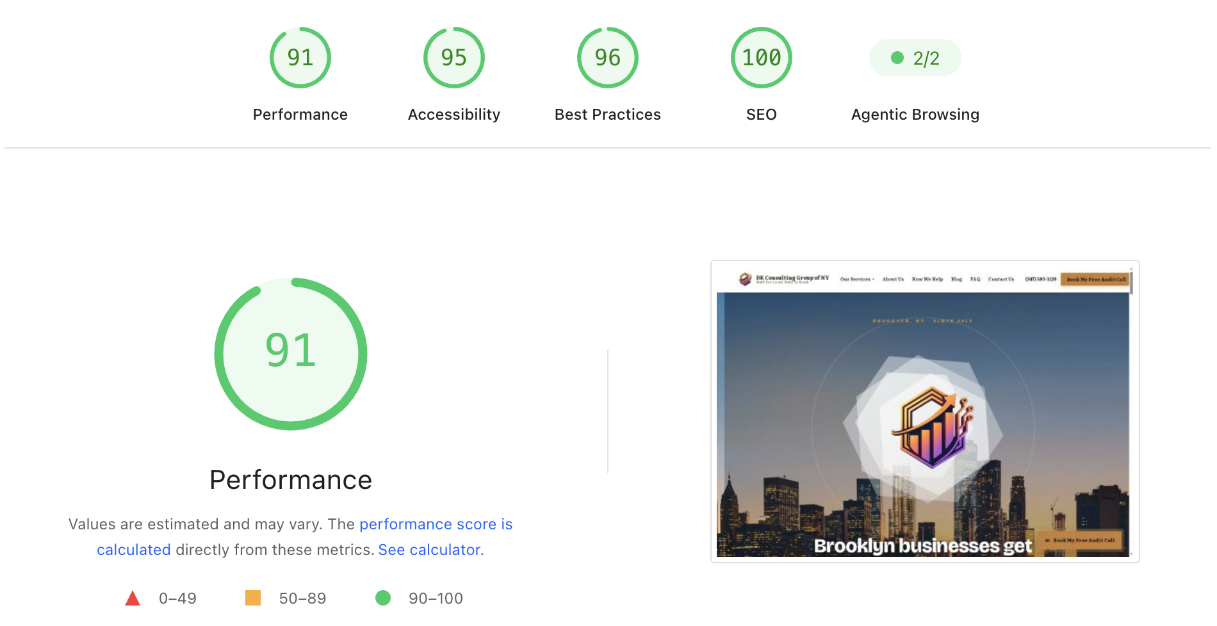Click the green circle 90–100 legend icon
The image size is (1217, 626).
click(x=383, y=598)
